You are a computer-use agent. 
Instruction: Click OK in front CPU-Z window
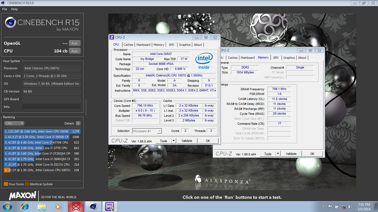tap(208, 141)
